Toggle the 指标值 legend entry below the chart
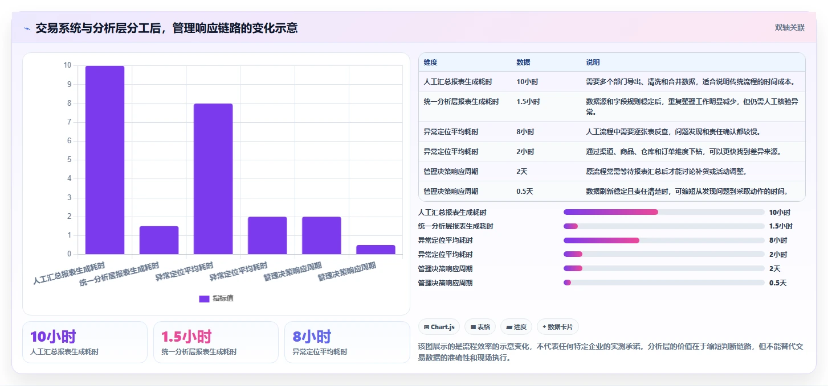The image size is (828, 386). tap(216, 298)
